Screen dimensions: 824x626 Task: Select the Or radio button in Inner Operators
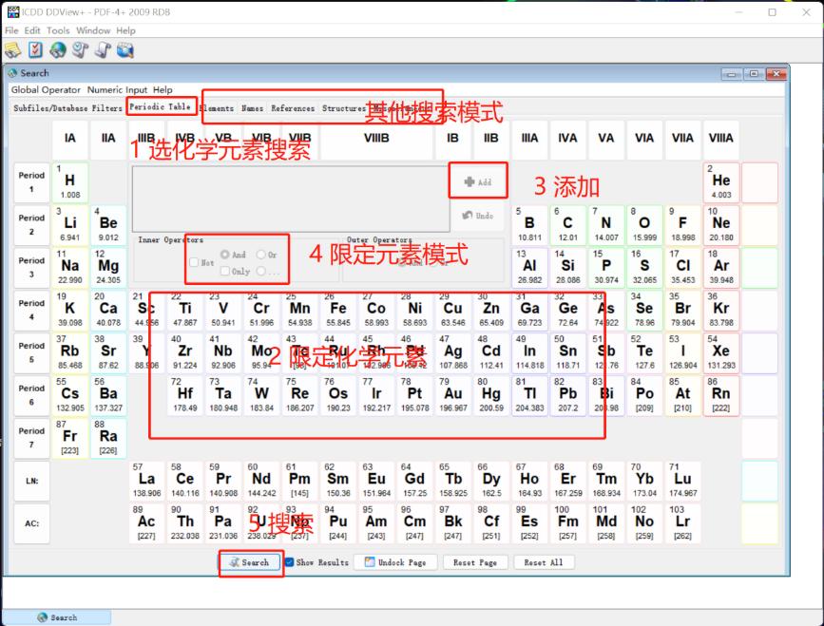pos(263,255)
